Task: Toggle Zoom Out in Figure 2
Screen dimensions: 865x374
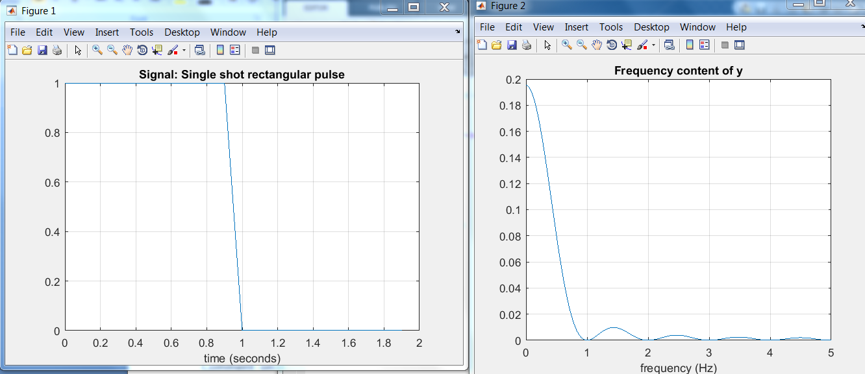Action: click(x=581, y=45)
